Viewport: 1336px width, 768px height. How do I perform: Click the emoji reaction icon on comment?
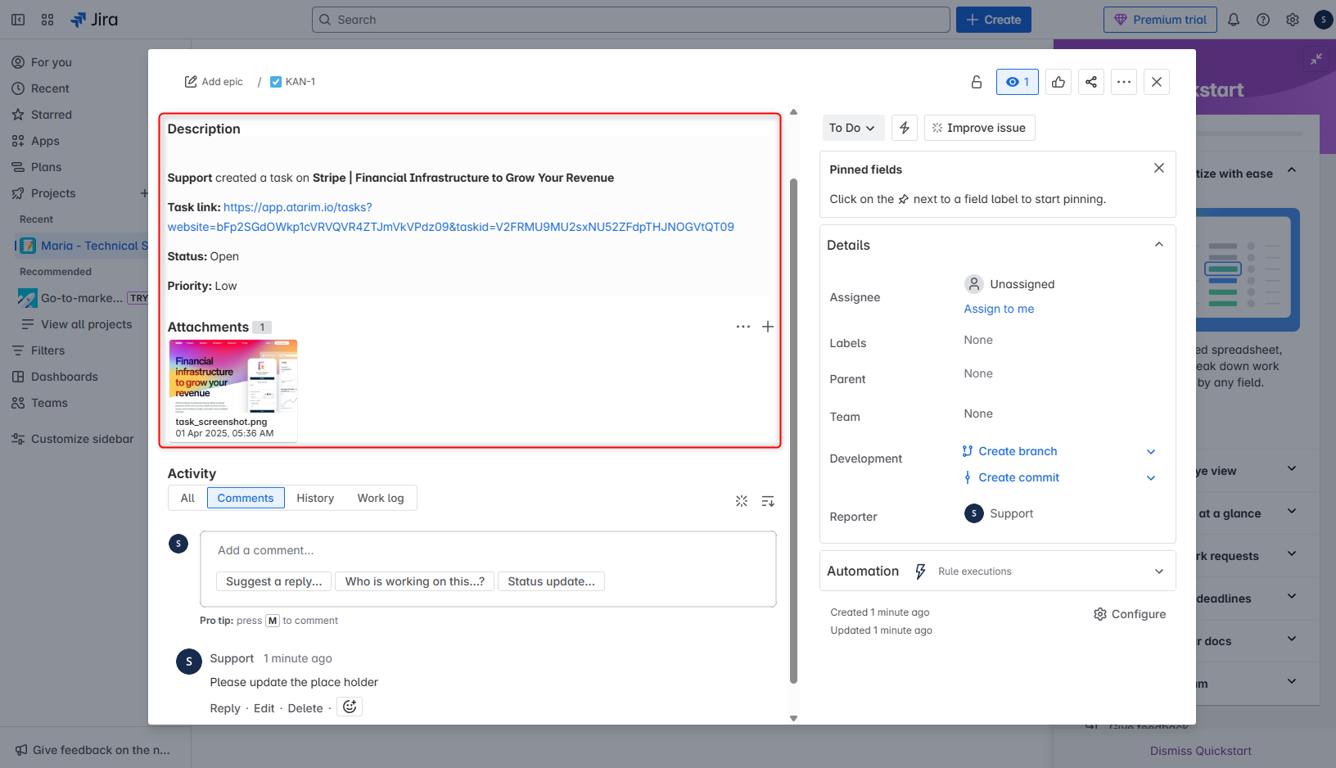point(350,707)
